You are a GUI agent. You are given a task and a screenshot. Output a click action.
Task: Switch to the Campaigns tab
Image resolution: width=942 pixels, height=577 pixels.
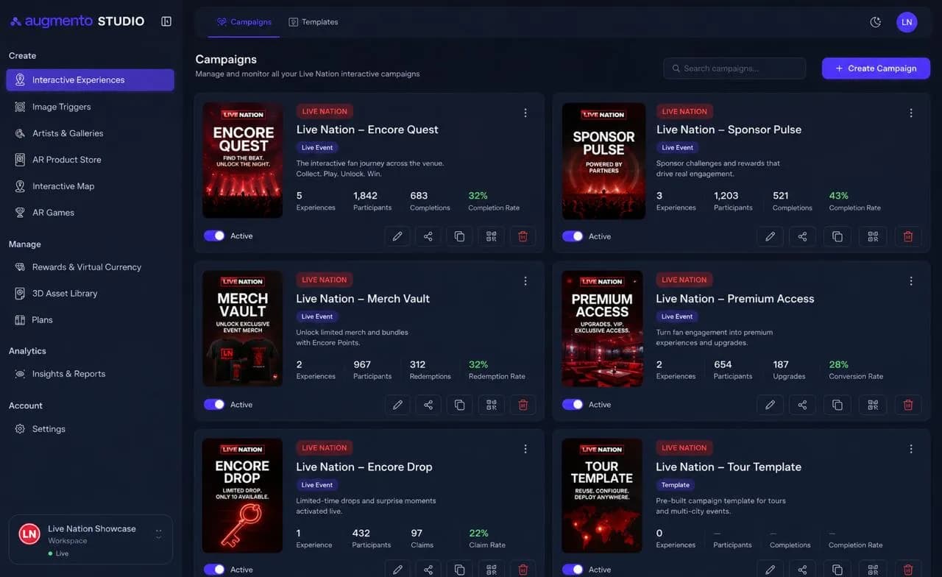coord(244,22)
